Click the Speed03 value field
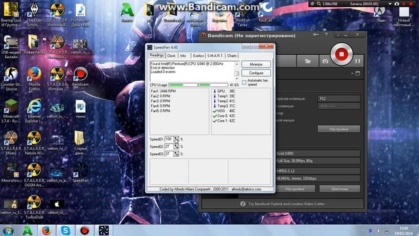Screen dimensions: 419x236 pyautogui.click(x=169, y=154)
